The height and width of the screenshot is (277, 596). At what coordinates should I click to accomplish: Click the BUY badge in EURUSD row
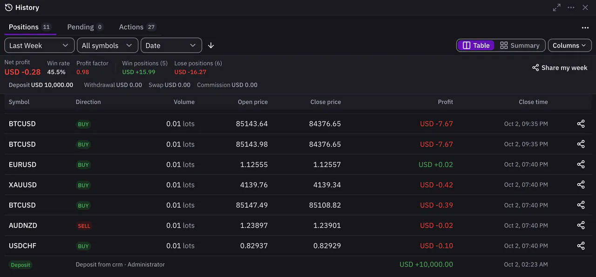click(83, 165)
